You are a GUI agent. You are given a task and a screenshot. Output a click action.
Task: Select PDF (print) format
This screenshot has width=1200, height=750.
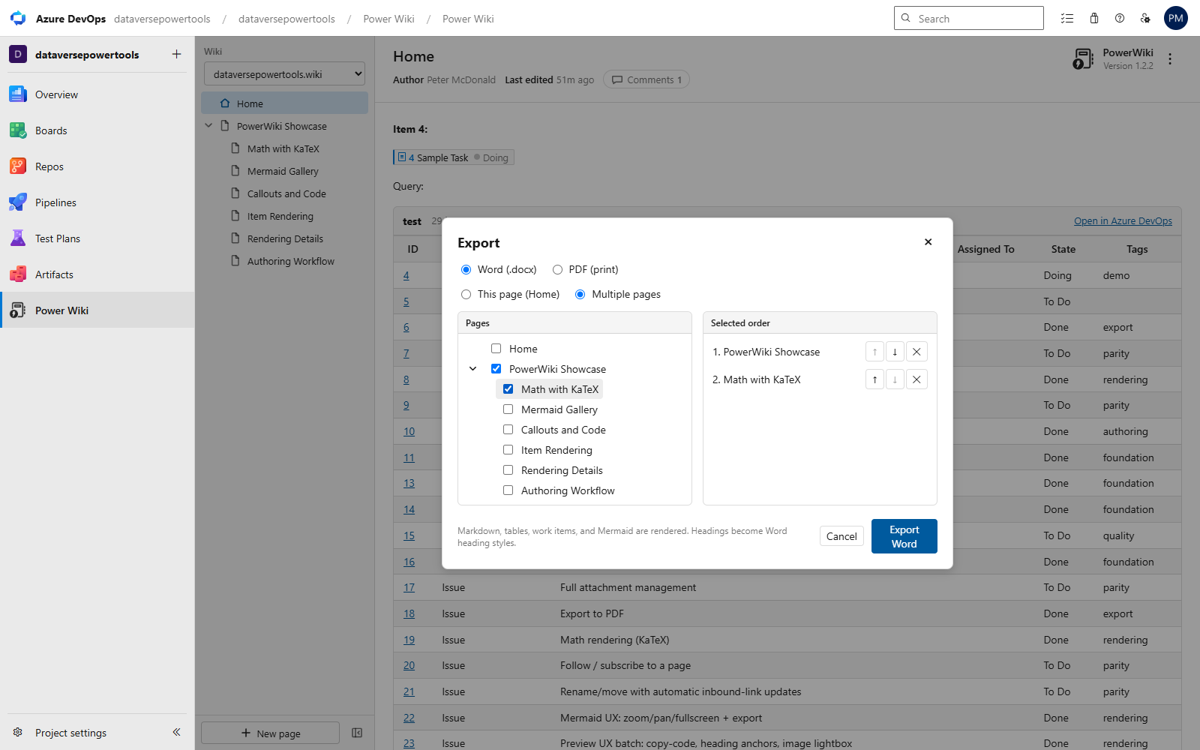click(x=557, y=269)
